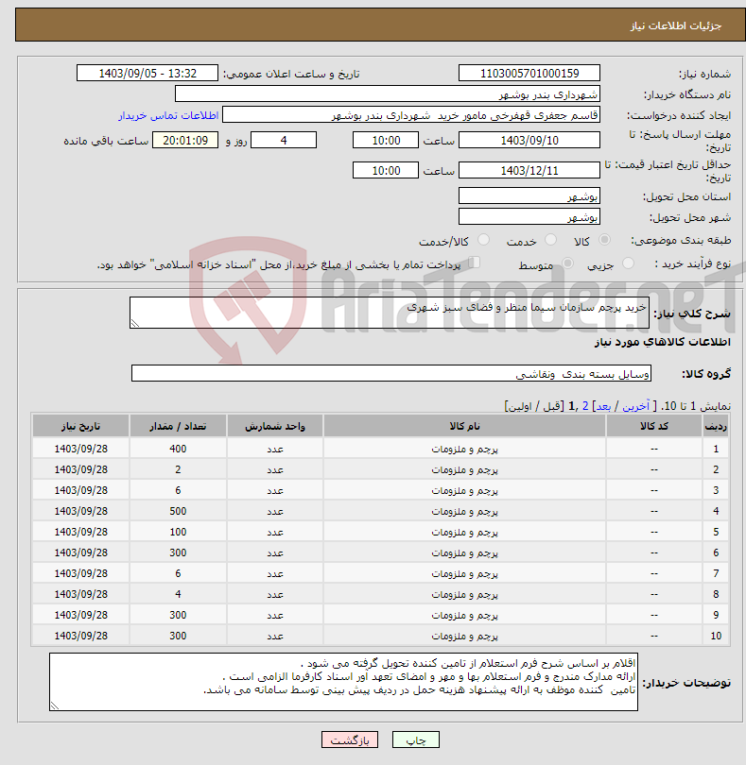Viewport: 746px width, 765px height.
Task: Select the متوسط purchase type radio
Action: coord(567,263)
